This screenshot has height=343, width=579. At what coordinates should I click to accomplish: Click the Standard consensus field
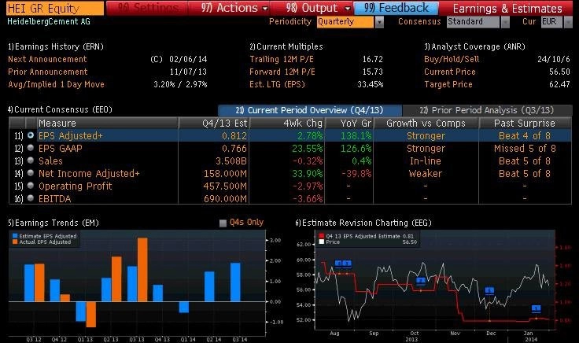pos(473,22)
